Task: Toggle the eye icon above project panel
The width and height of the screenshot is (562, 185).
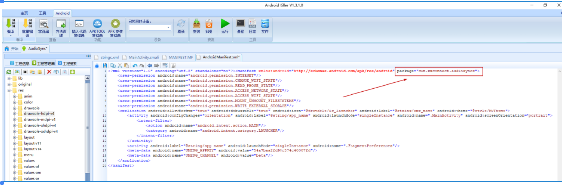Action: point(89,56)
